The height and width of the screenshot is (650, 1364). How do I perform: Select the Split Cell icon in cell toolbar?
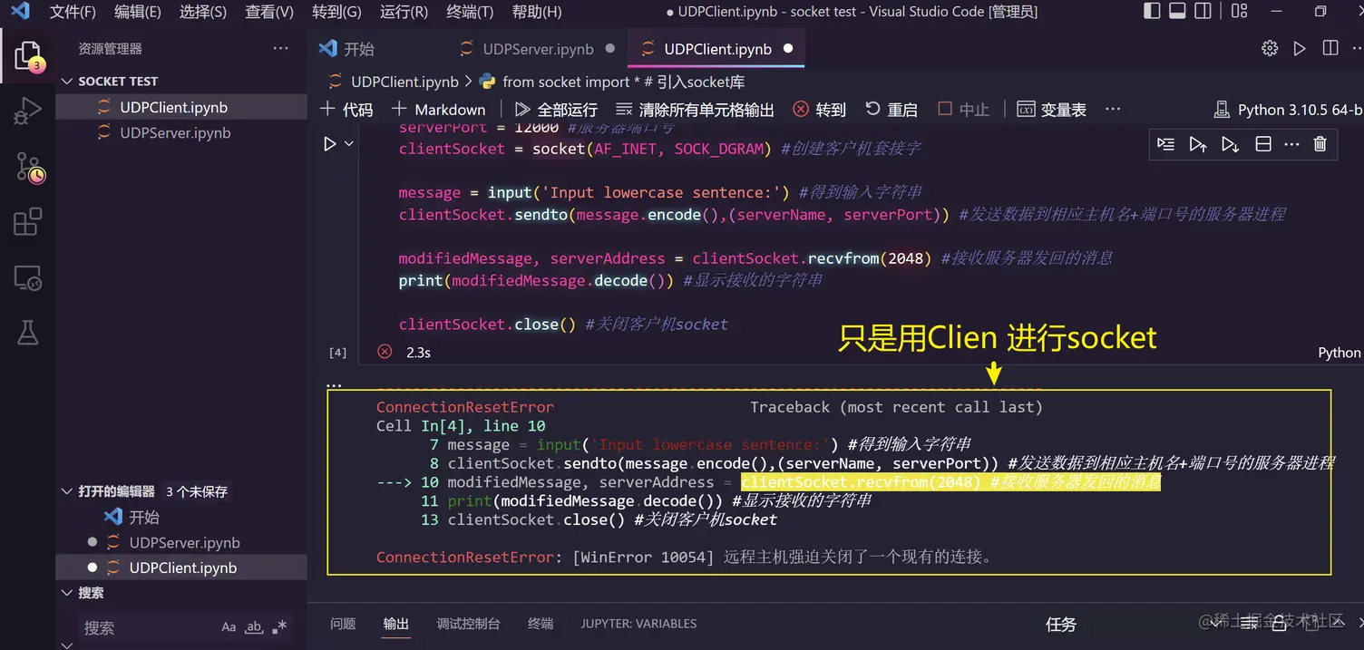pos(1262,144)
